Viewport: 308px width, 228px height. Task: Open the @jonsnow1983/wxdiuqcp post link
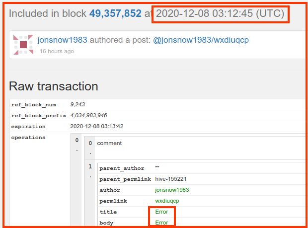201,40
